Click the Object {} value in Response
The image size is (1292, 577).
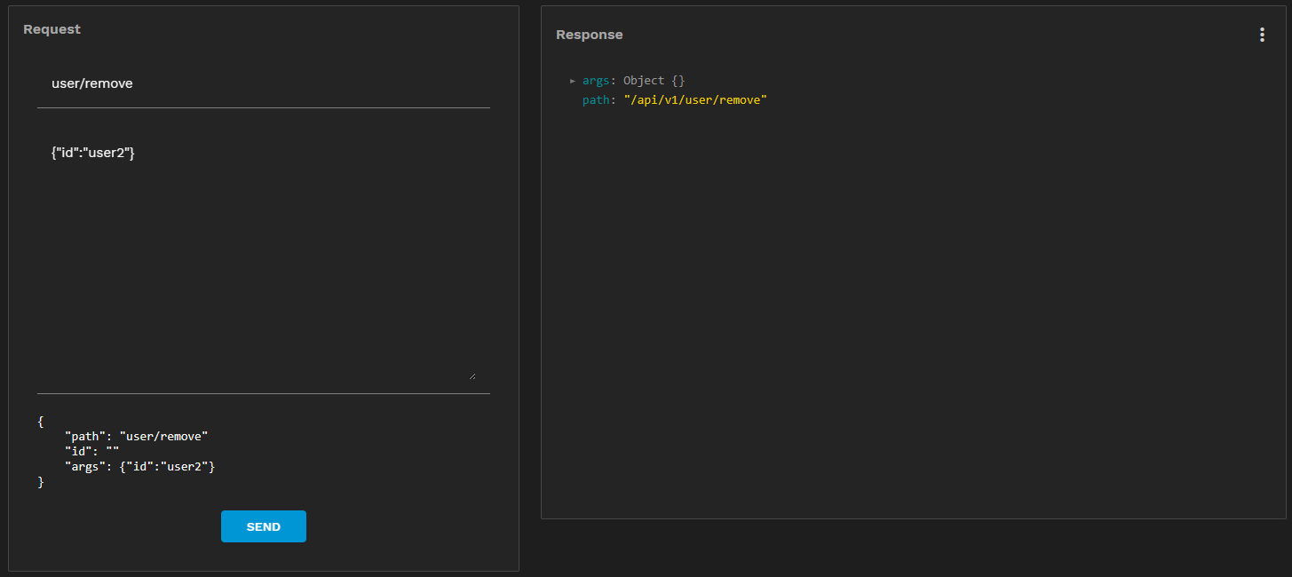644,81
